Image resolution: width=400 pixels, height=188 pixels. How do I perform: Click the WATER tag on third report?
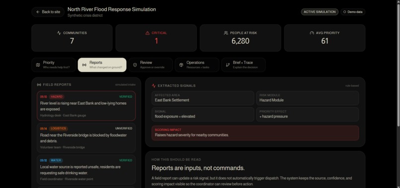pos(56,160)
